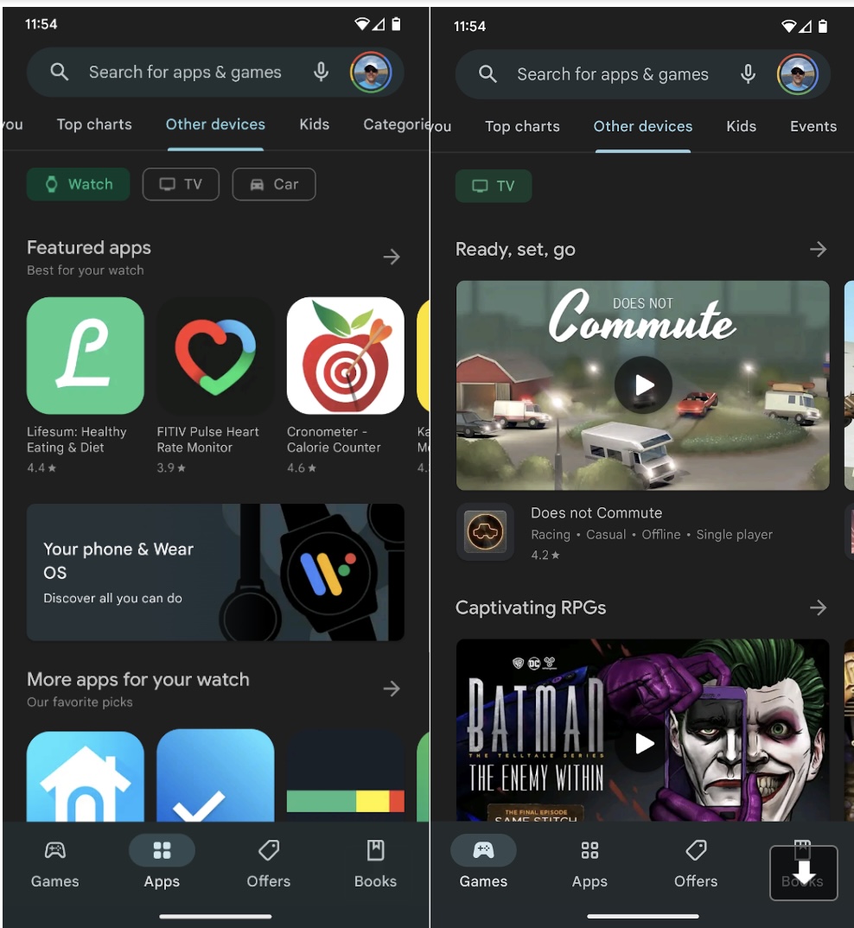Tap Does not Commute small app icon

click(485, 531)
